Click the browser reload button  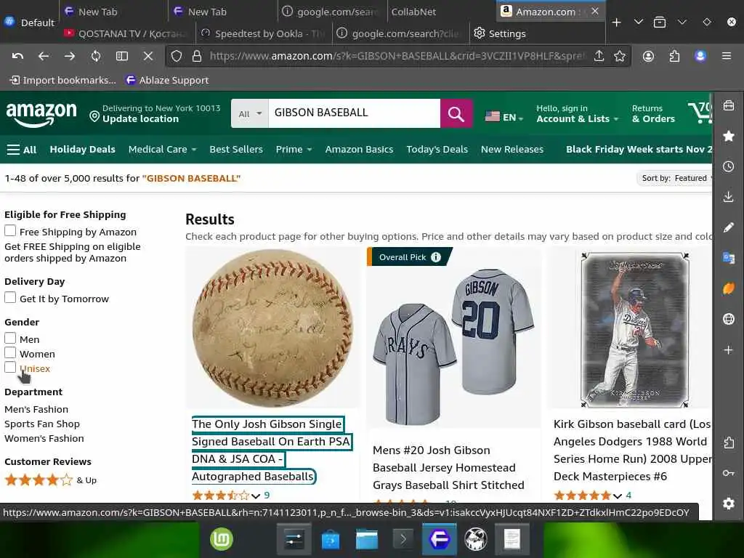pyautogui.click(x=96, y=56)
